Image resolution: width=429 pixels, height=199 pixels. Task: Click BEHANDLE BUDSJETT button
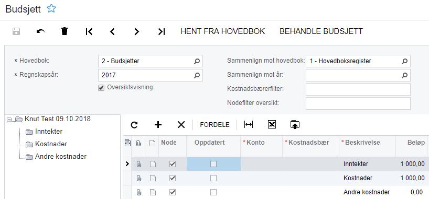coord(321,31)
